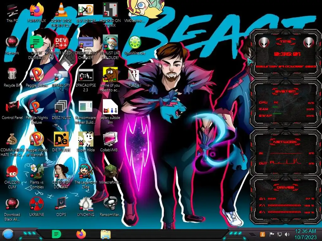
Task: Select the Santa icon BE JUST LIKE THE DUDE
Action: [x=110, y=42]
